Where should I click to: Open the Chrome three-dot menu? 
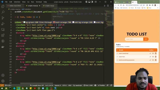(x=158, y=5)
